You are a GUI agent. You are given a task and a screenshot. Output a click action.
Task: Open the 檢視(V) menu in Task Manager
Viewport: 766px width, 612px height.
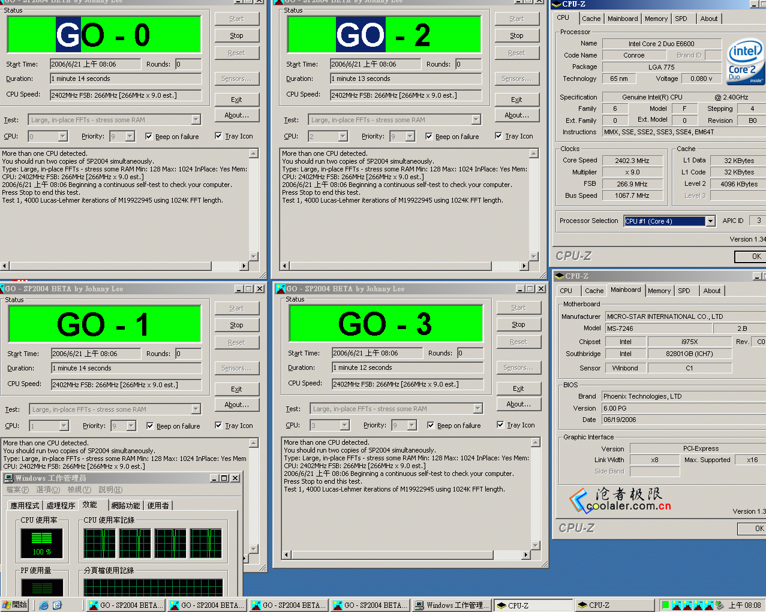79,490
